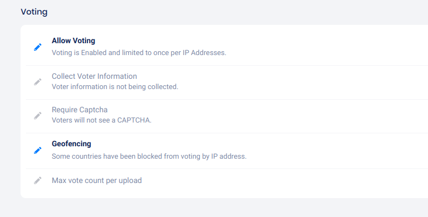
Task: Edit Geofencing using its pencil icon
Action: click(x=37, y=150)
